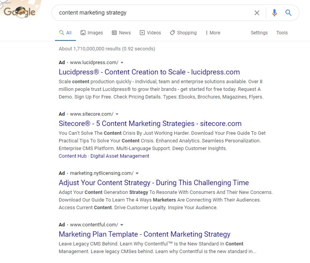Start a voice search with the microphone icon
Screen dimensions: 310x263
click(x=274, y=13)
